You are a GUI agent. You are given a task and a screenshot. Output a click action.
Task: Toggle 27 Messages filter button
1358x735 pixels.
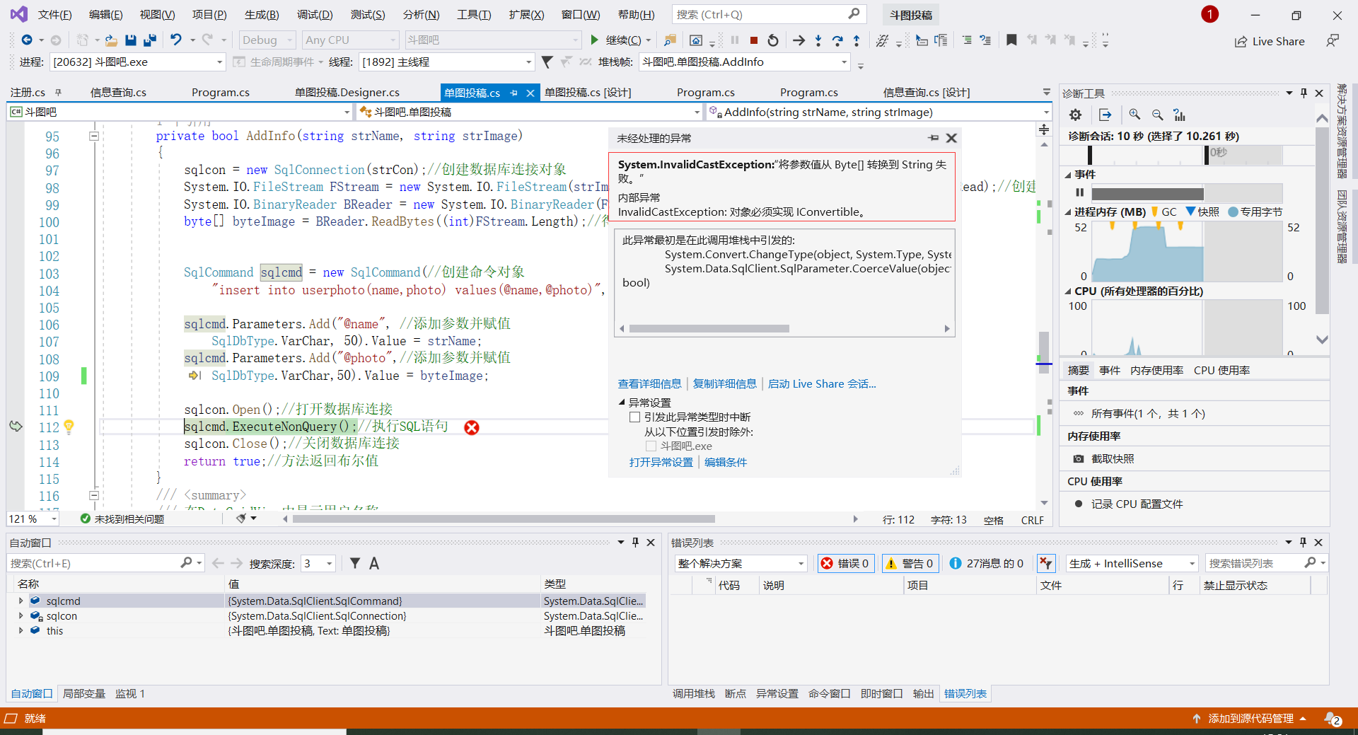tap(987, 563)
